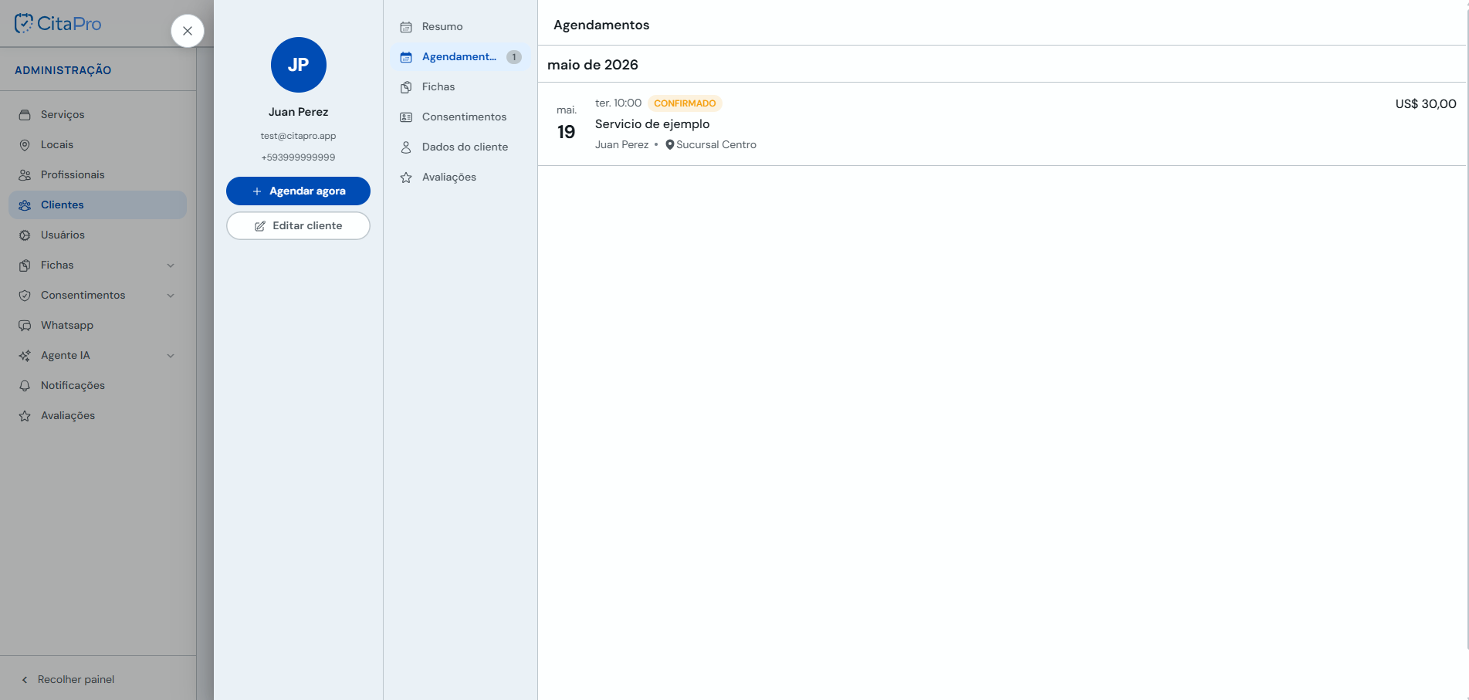Click the Avaliações star icon in client menu
1469x700 pixels.
coord(406,177)
